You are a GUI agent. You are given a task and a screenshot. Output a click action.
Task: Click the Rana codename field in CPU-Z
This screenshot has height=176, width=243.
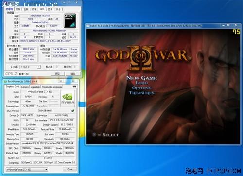pyautogui.click(x=31, y=19)
